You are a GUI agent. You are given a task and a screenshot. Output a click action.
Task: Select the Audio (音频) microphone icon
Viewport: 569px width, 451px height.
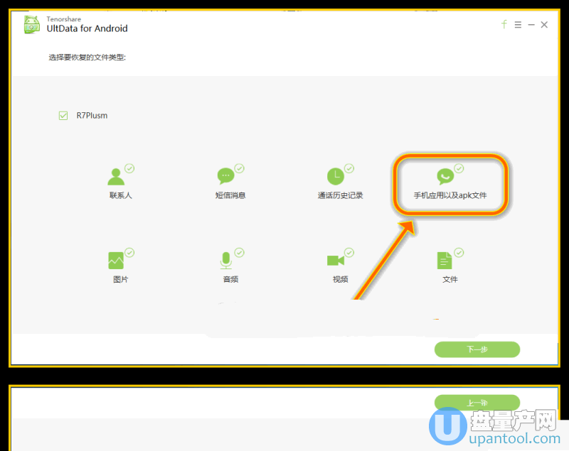point(225,261)
